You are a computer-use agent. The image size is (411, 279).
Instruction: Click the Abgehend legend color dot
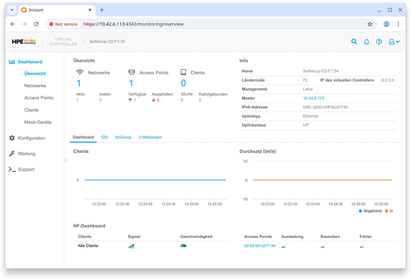coord(360,211)
